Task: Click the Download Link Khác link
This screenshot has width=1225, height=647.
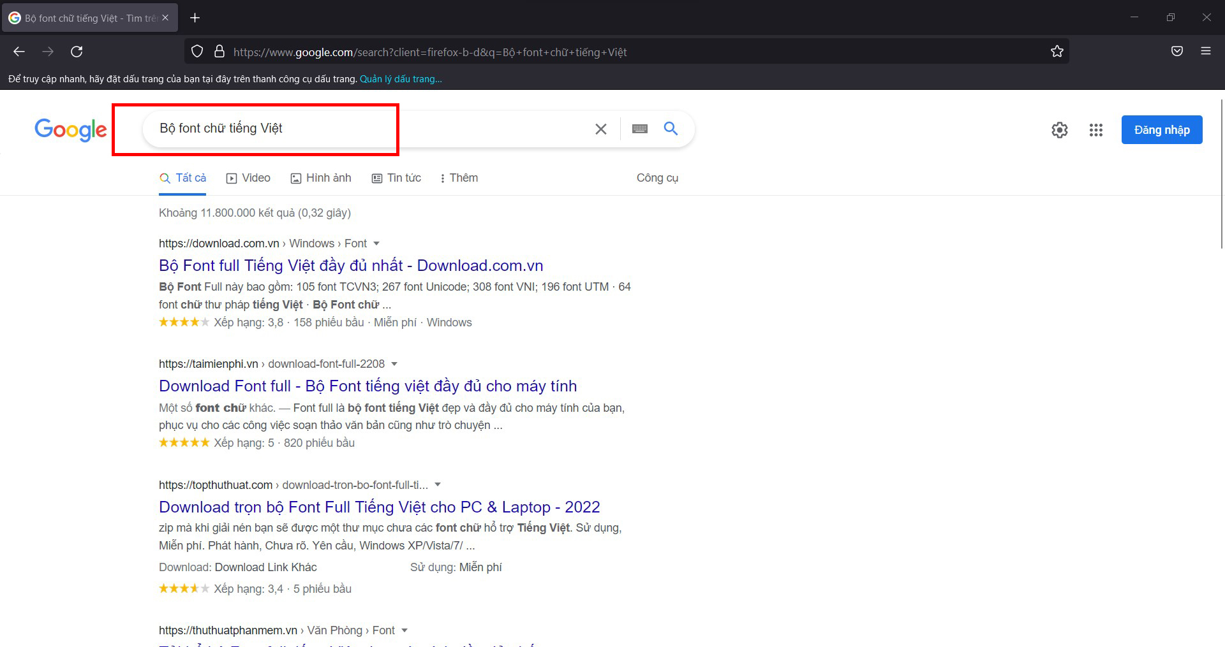Action: pyautogui.click(x=265, y=567)
